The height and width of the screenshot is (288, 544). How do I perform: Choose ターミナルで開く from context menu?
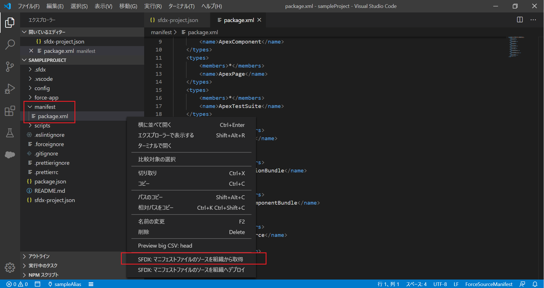point(191,146)
